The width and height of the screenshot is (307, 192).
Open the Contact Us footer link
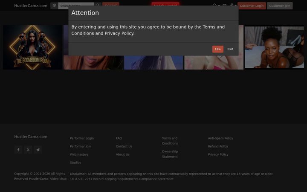click(124, 146)
